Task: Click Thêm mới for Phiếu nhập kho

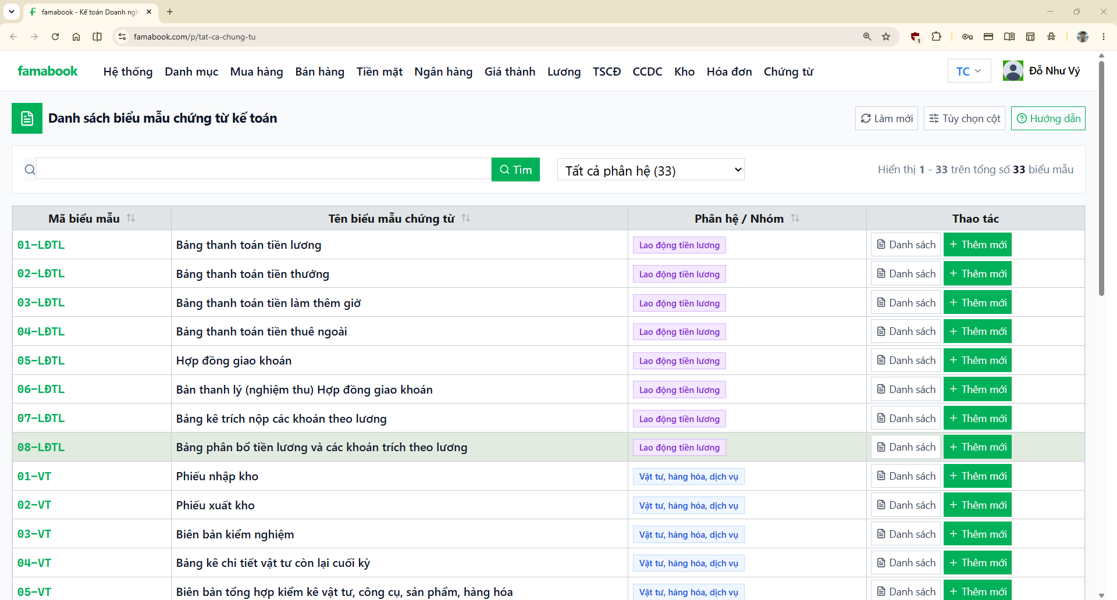Action: point(977,476)
